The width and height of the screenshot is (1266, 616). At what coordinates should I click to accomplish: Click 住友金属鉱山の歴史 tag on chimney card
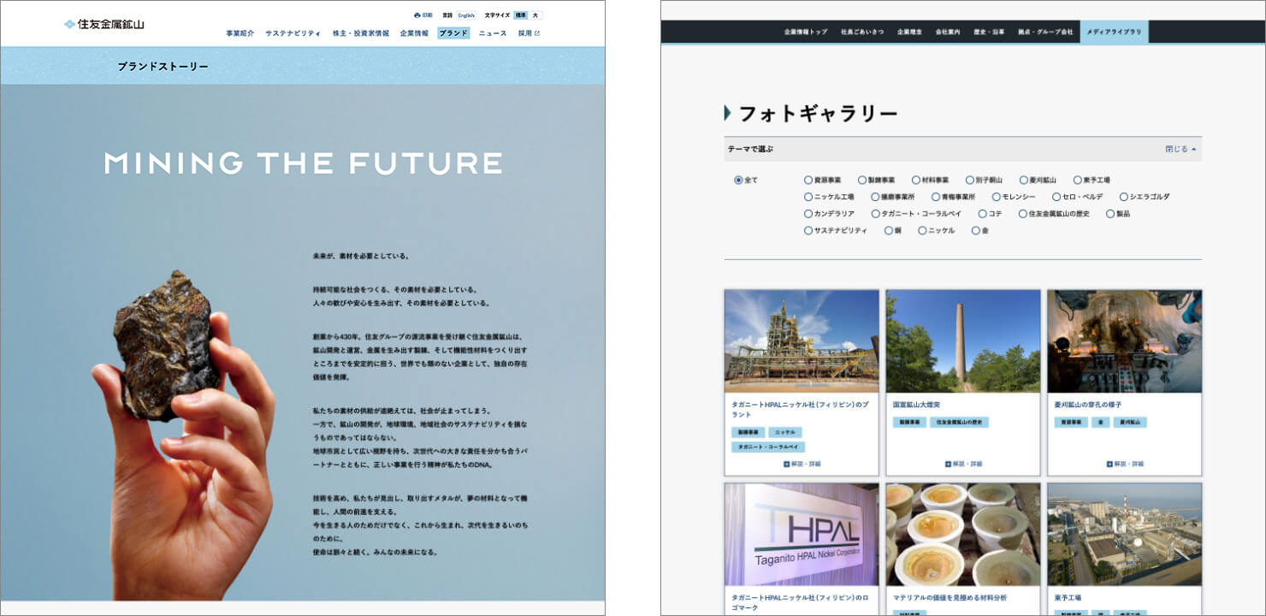[x=959, y=422]
